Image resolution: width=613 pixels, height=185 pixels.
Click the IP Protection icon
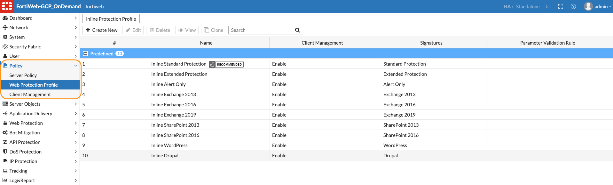point(5,161)
